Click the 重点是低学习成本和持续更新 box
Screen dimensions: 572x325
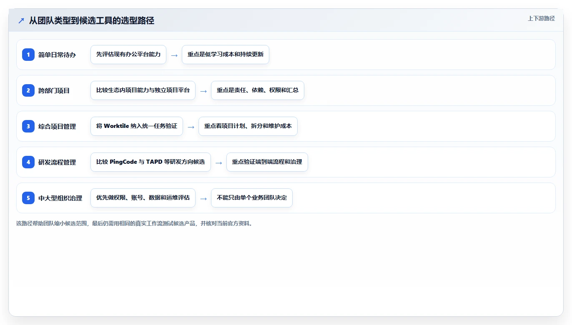226,55
